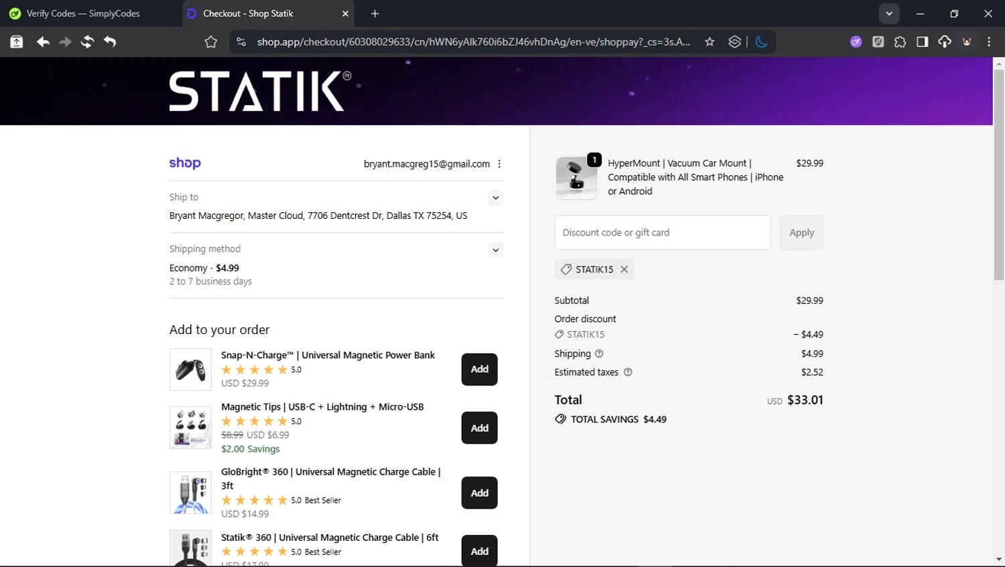Expand the Ship to section
Viewport: 1005px width, 567px height.
[x=495, y=198]
